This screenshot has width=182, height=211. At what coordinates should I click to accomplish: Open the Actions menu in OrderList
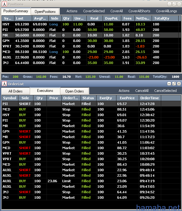point(124,91)
